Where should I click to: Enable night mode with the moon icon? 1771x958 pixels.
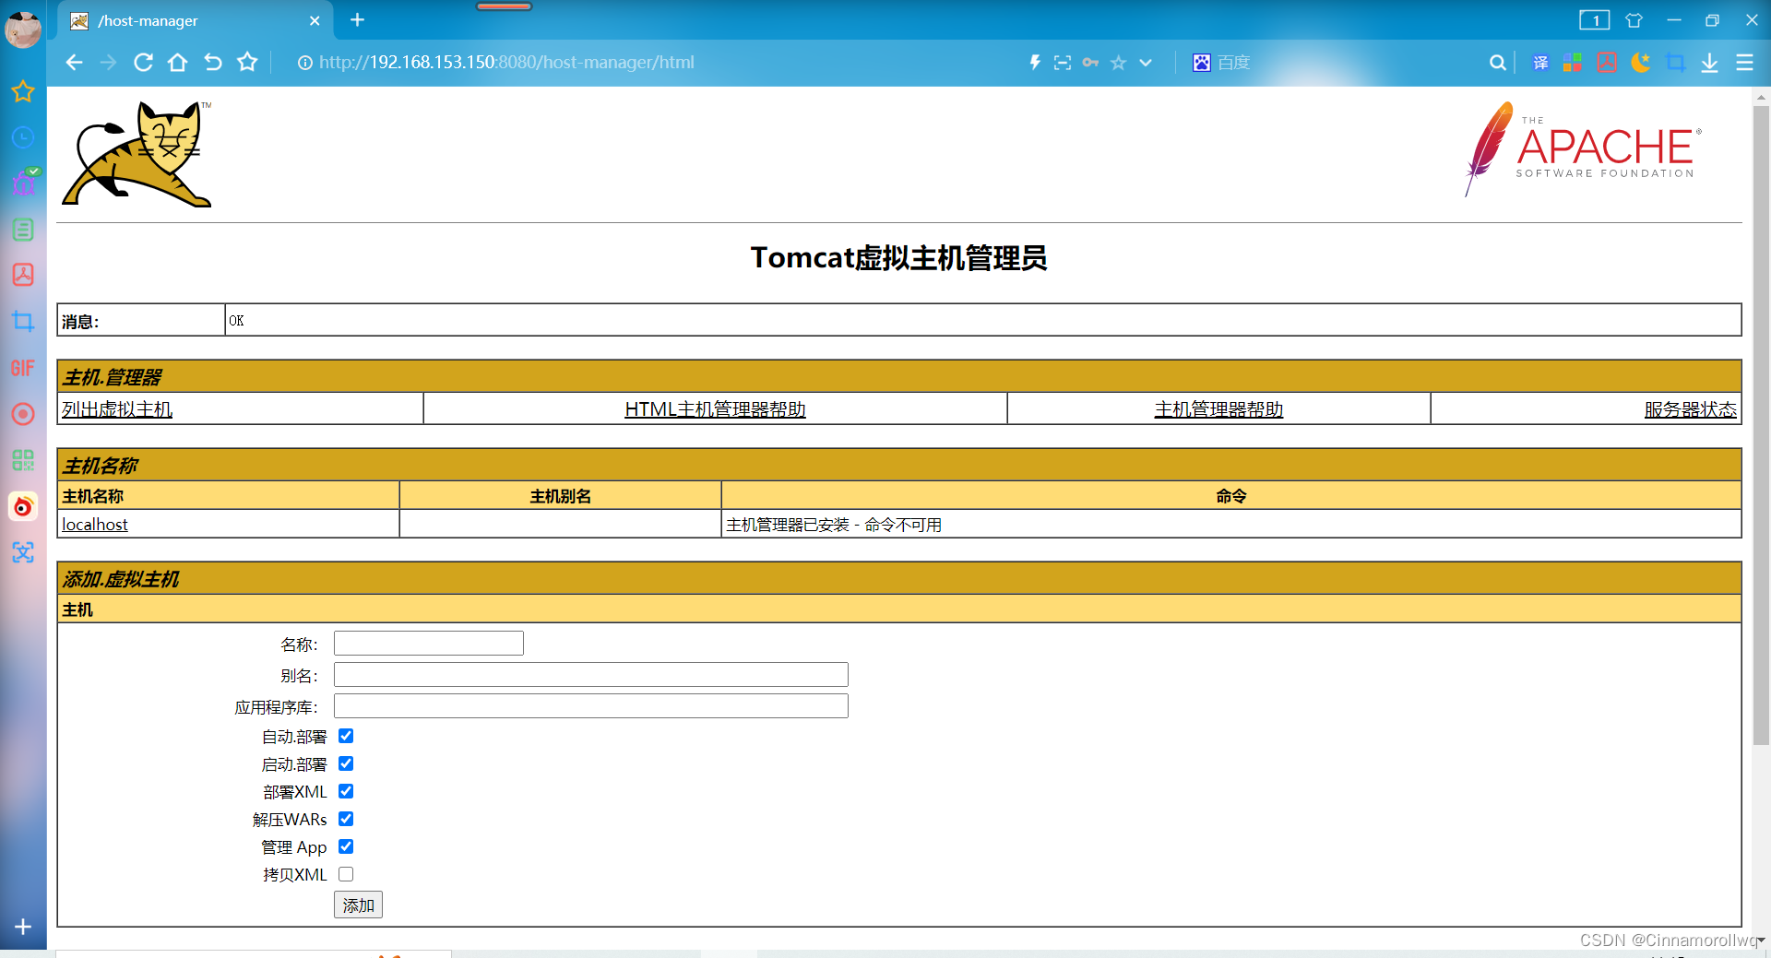[1641, 63]
